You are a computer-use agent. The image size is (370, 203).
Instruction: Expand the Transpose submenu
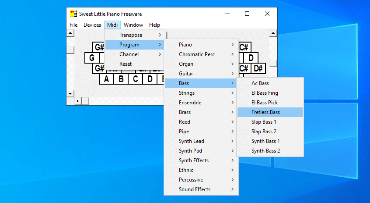coord(136,35)
